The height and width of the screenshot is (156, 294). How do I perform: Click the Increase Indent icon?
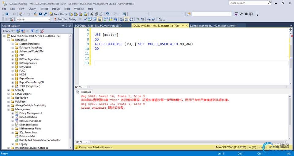[x=153, y=19]
